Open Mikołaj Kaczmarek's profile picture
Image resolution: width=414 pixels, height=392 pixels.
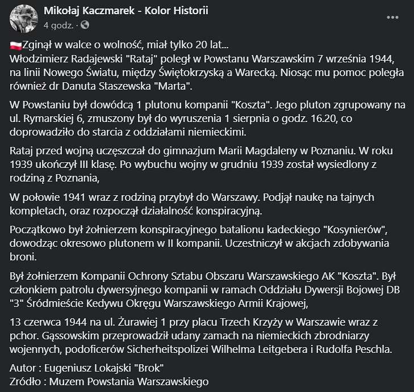(x=24, y=19)
